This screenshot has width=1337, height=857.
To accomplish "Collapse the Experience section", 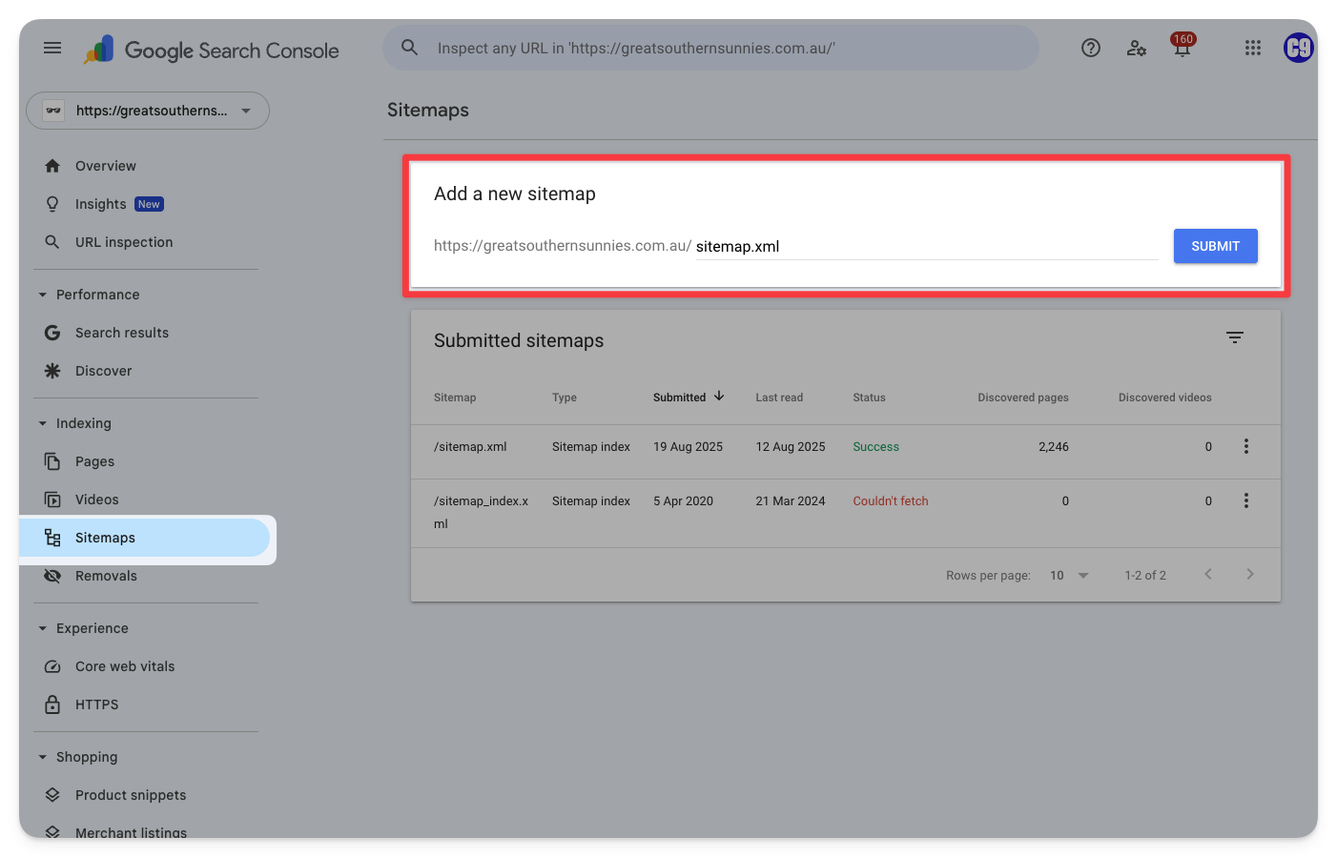I will tap(43, 628).
